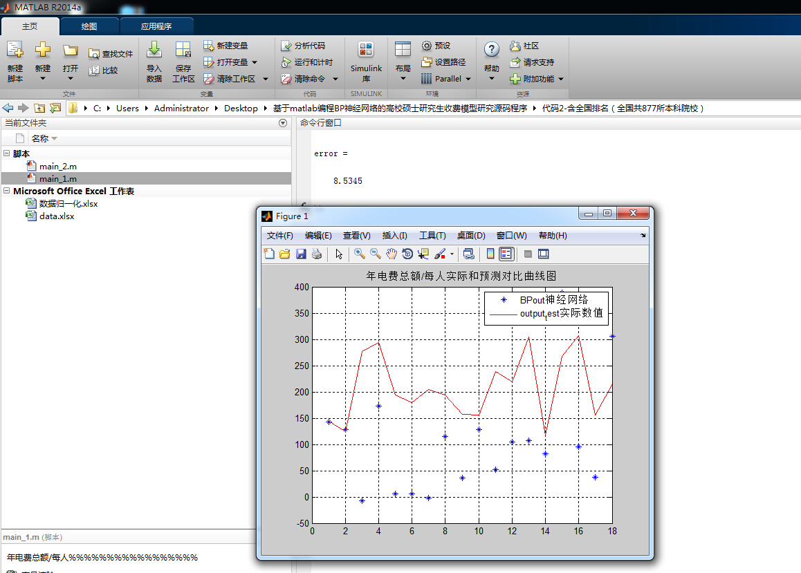Click Desktop in the address path
Viewport: 801px width, 573px height.
tap(241, 108)
